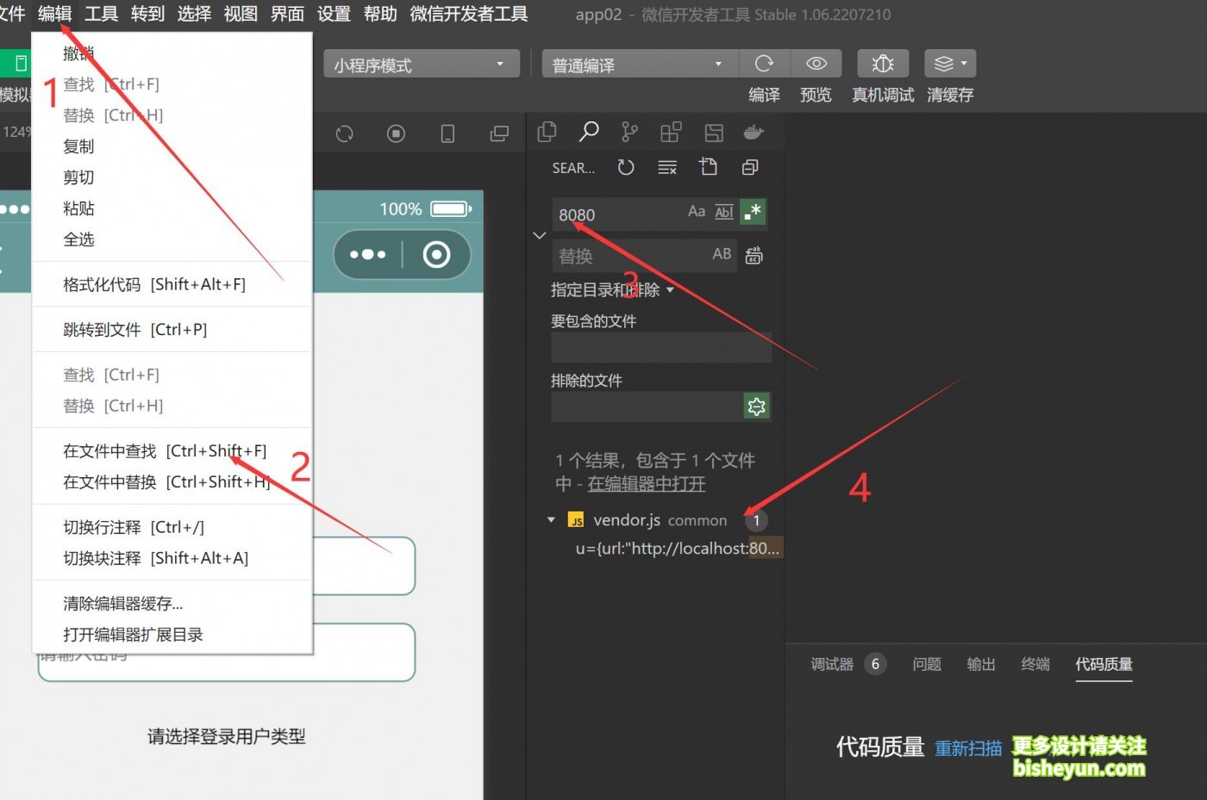The width and height of the screenshot is (1207, 800).
Task: Choose 格式化代码 menu entry
Action: [172, 284]
